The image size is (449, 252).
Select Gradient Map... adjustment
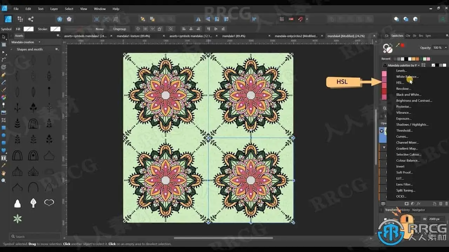[x=407, y=148]
